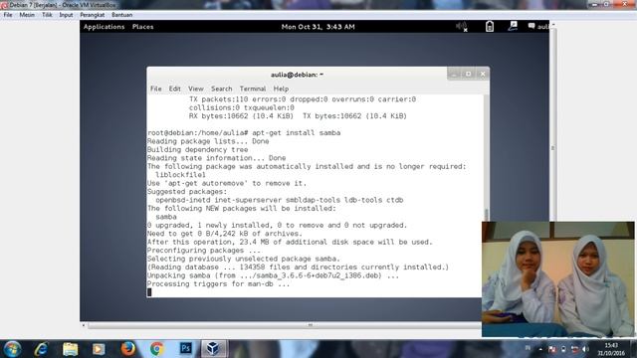Click the battery icon in GNOME top panel
This screenshot has height=358, width=637.
490,27
